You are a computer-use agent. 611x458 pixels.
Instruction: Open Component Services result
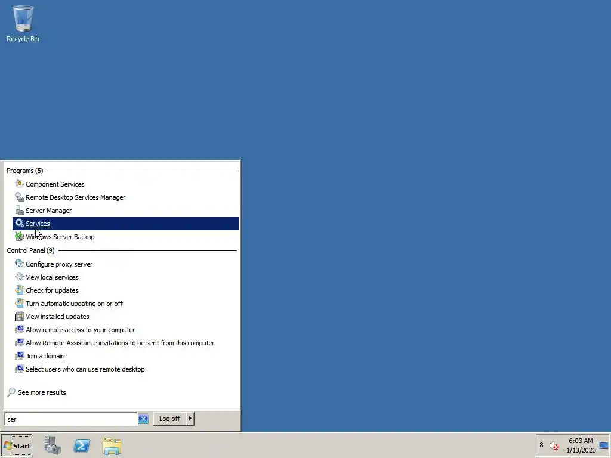pyautogui.click(x=55, y=184)
